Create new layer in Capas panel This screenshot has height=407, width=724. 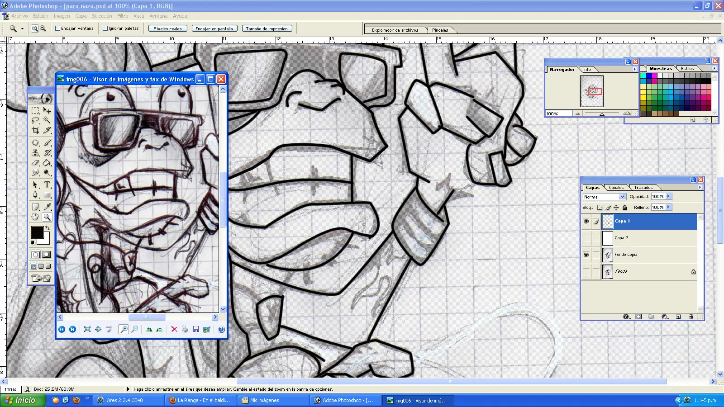click(x=678, y=317)
